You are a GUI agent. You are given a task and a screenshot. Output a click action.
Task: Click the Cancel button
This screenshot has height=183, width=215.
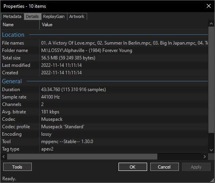[x=164, y=167]
